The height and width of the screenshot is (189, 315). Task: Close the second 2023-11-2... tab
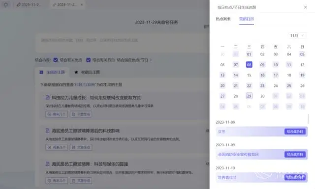[x=82, y=4]
